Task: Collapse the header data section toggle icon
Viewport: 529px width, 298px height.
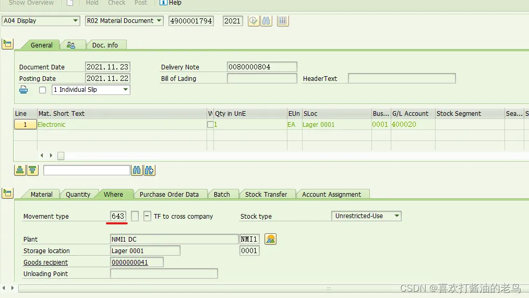Action: click(x=7, y=44)
